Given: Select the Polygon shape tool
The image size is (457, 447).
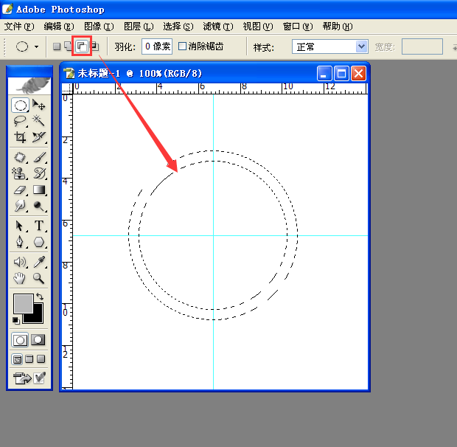Looking at the screenshot, I should [x=39, y=242].
